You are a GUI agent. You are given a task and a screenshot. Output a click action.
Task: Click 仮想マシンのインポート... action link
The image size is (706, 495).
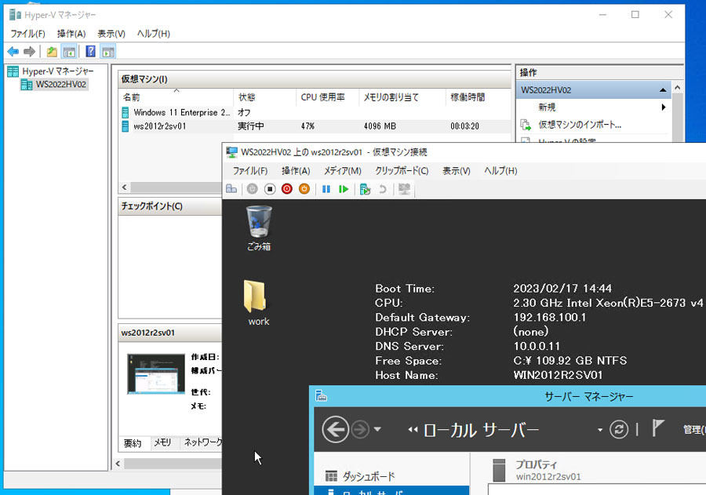pos(580,125)
